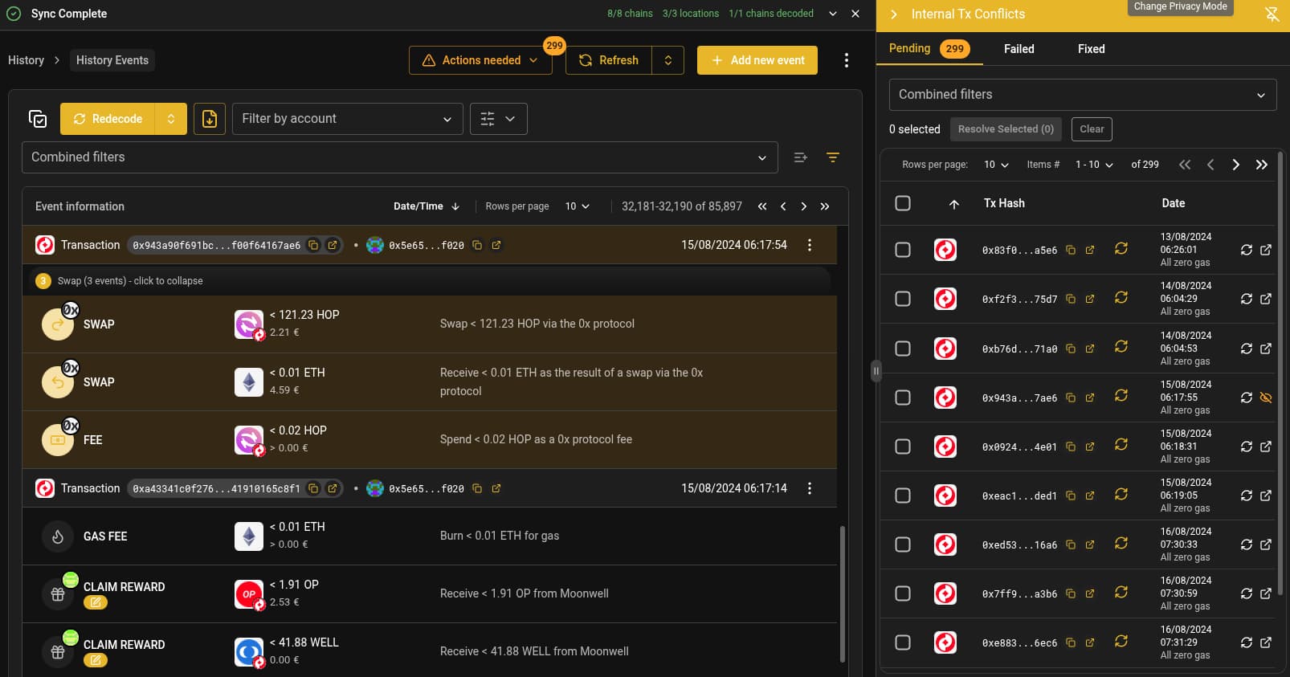Select the checkbox for 0xed53...16a6 row

click(903, 544)
